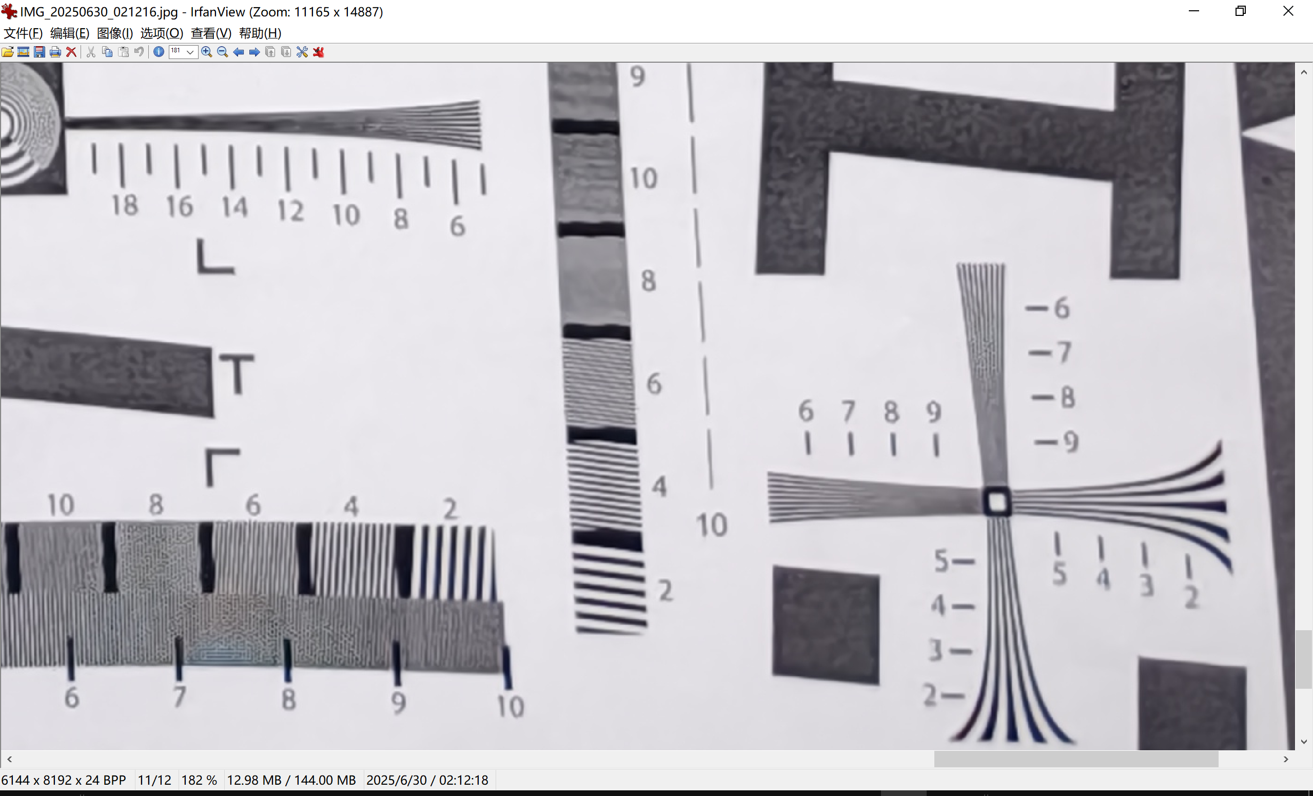The width and height of the screenshot is (1313, 796).
Task: Open settings with the wrench tools icon
Action: tap(302, 52)
